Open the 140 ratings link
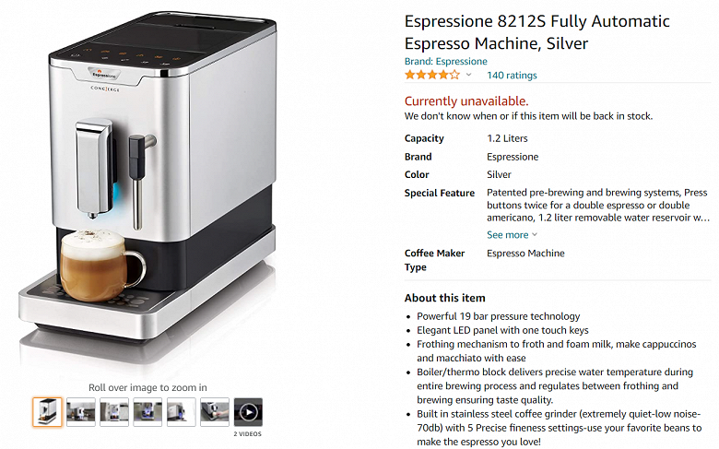 512,76
